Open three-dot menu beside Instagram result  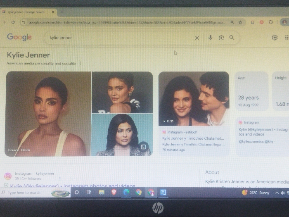[x=60, y=179]
